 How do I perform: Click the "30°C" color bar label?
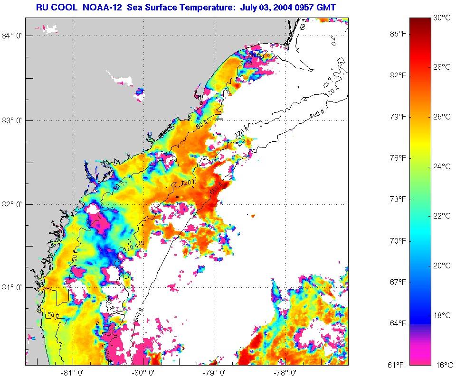[x=442, y=18]
